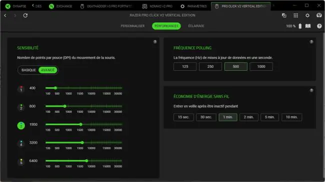
Task: Set polling rate to 500
Action: [236, 67]
